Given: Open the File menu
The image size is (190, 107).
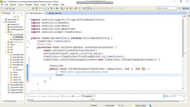Looking at the screenshot, I should 2,5.
